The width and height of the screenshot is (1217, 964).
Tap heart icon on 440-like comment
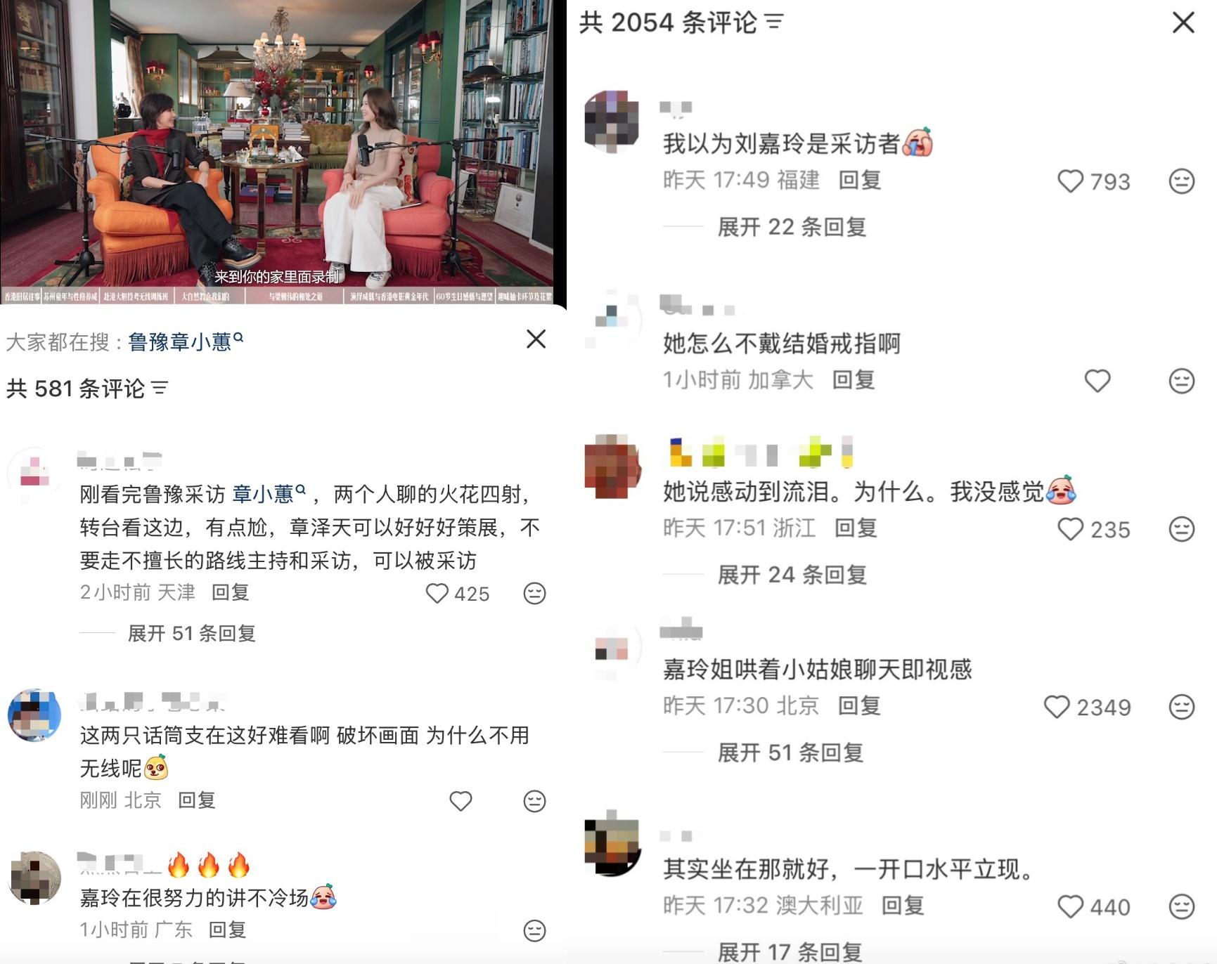[1071, 906]
